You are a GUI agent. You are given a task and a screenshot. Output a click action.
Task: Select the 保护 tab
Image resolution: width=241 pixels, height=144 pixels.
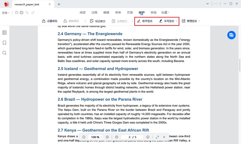(x=142, y=12)
